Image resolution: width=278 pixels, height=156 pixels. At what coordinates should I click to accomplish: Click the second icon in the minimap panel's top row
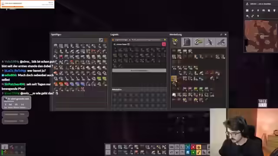tap(252, 10)
